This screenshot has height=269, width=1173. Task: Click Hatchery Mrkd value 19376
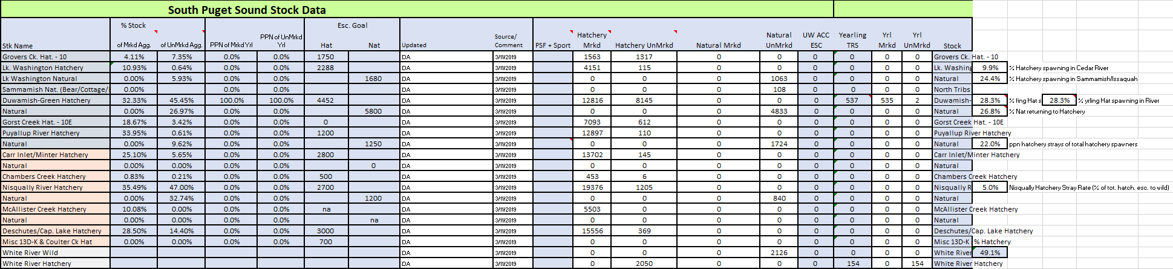point(592,187)
